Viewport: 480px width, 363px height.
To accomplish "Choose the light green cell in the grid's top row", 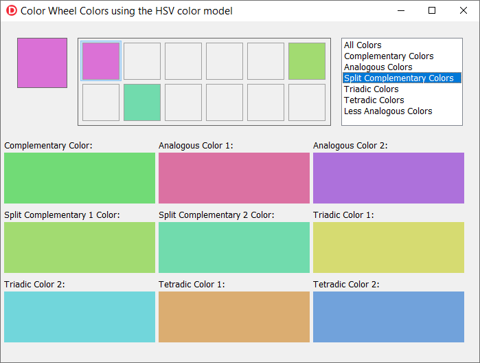I will pos(307,61).
